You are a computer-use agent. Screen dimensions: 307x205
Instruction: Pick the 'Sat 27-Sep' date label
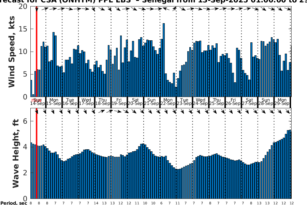click(x=249, y=101)
